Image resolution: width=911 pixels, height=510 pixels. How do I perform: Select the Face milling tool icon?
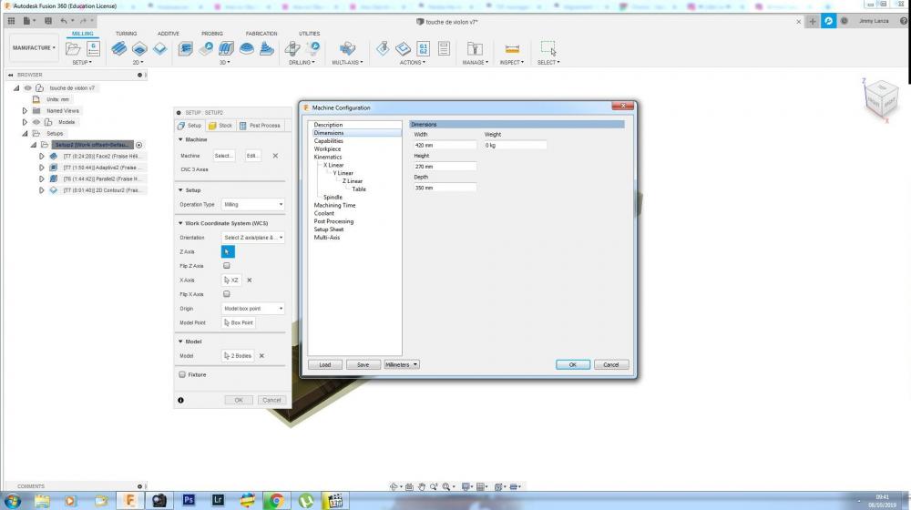pos(159,49)
